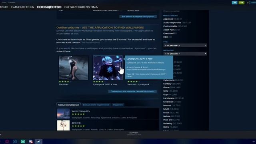Click the 'Samurai - Cyberpunk' title
256x144 pixels.
(140, 84)
